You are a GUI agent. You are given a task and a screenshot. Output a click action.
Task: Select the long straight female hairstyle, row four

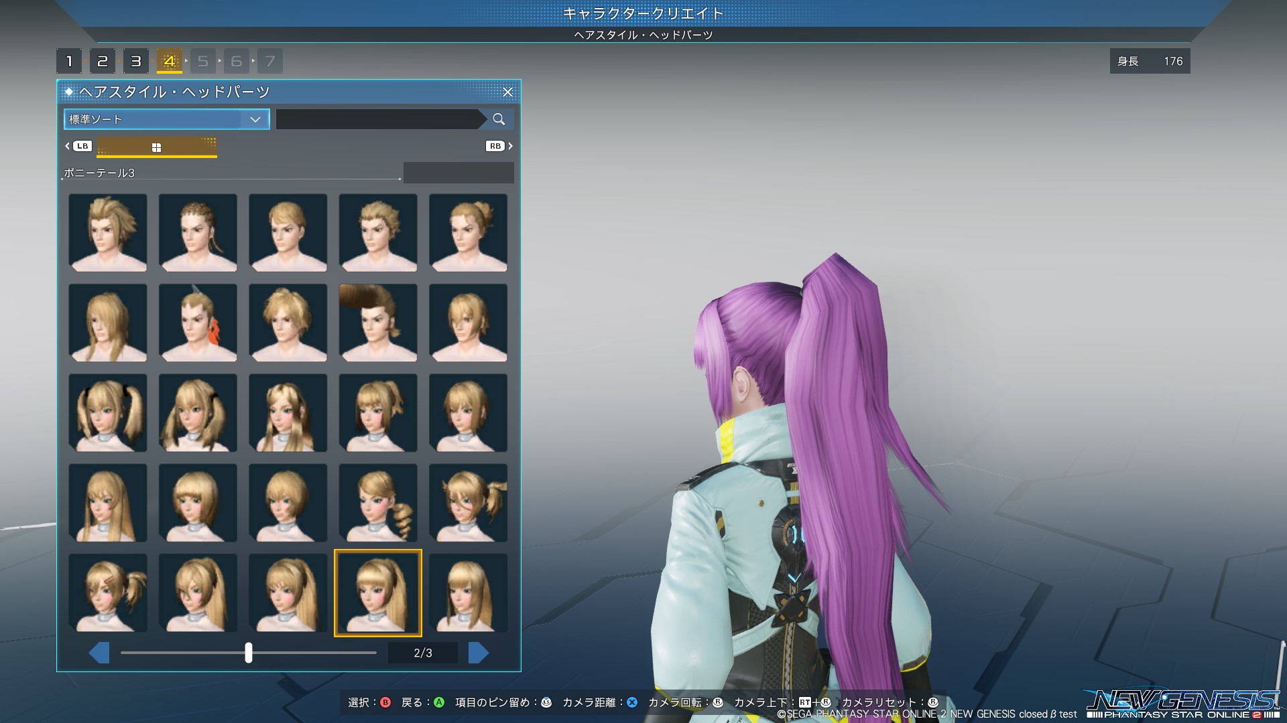tap(108, 503)
